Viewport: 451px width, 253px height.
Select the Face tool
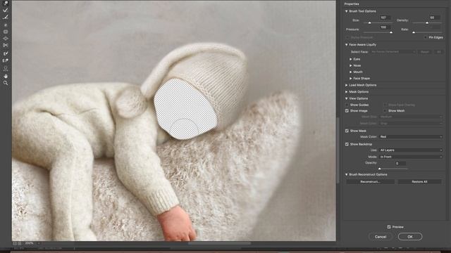[6, 69]
